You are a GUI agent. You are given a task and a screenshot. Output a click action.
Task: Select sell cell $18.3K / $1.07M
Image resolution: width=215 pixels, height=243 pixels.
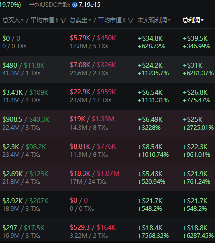coord(95,174)
